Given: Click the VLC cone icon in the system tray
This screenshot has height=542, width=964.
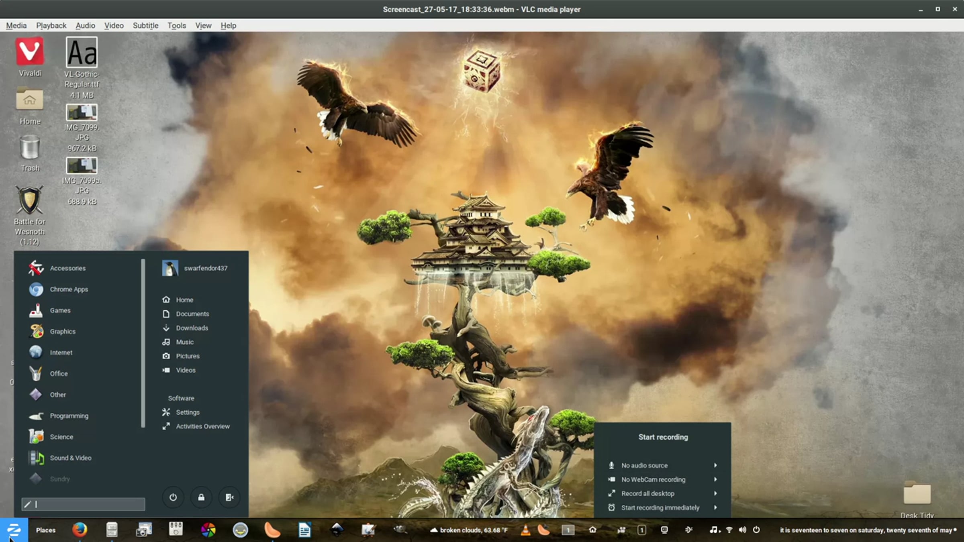Looking at the screenshot, I should (x=525, y=530).
